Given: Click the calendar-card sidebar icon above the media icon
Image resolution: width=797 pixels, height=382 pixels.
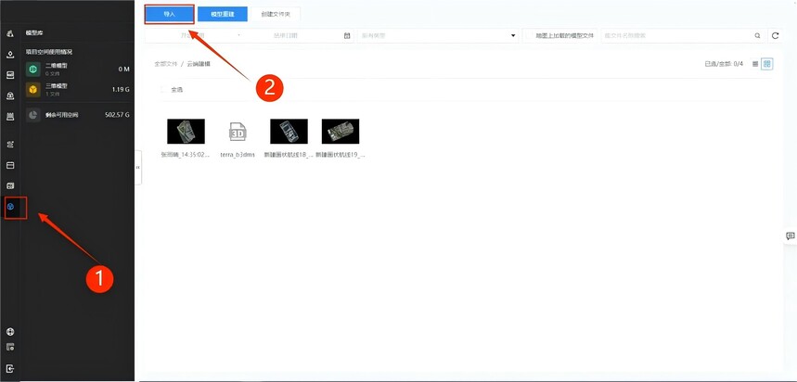Looking at the screenshot, I should coord(10,166).
